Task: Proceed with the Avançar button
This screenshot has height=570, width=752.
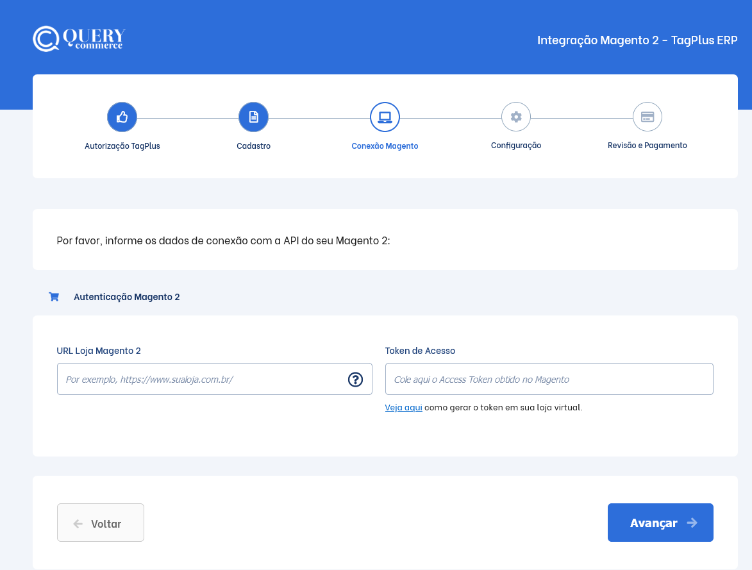Action: coord(660,523)
